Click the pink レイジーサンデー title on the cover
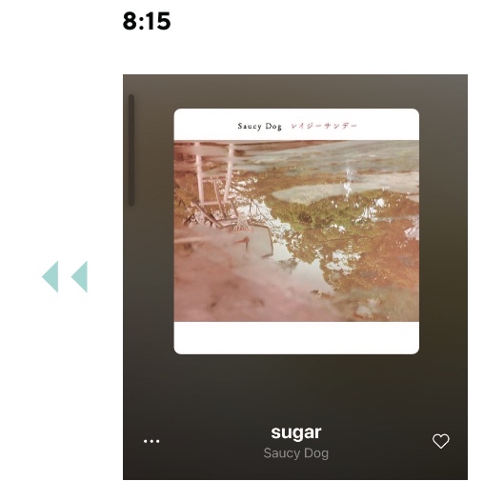The height and width of the screenshot is (501, 484). [x=324, y=126]
